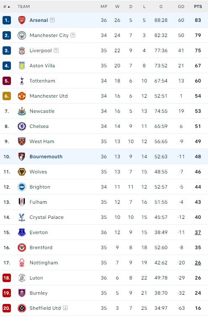The width and height of the screenshot is (208, 317).
Task: Open the Aston Villa team page
Action: click(42, 66)
